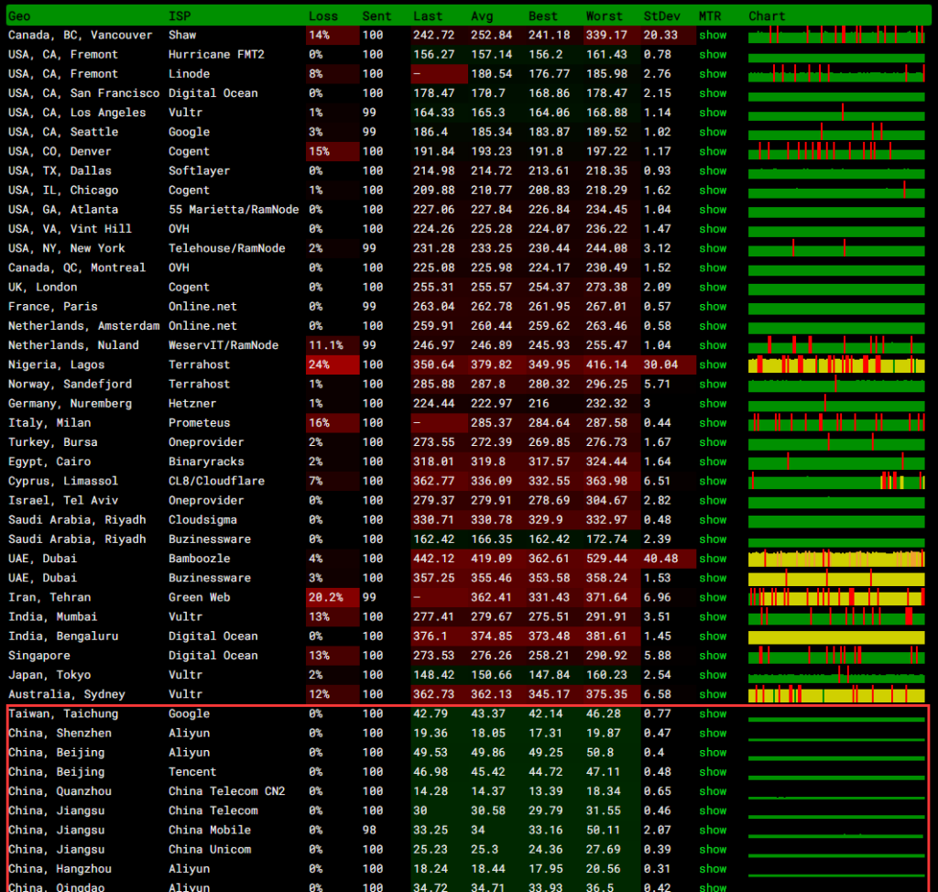Select the Avg column header

(482, 16)
